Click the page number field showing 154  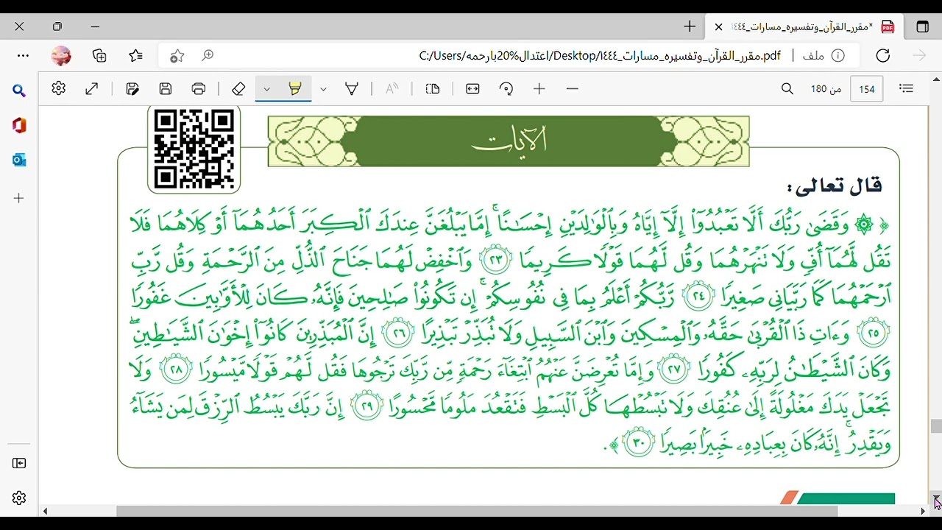[x=867, y=89]
